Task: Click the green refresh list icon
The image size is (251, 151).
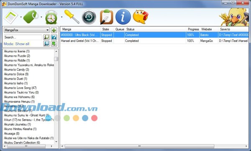Action: (x=54, y=44)
